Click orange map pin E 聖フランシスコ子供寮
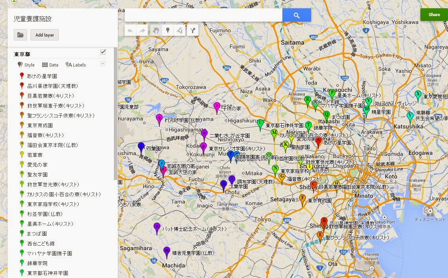Viewport: 448px width, 278px height. (320, 237)
